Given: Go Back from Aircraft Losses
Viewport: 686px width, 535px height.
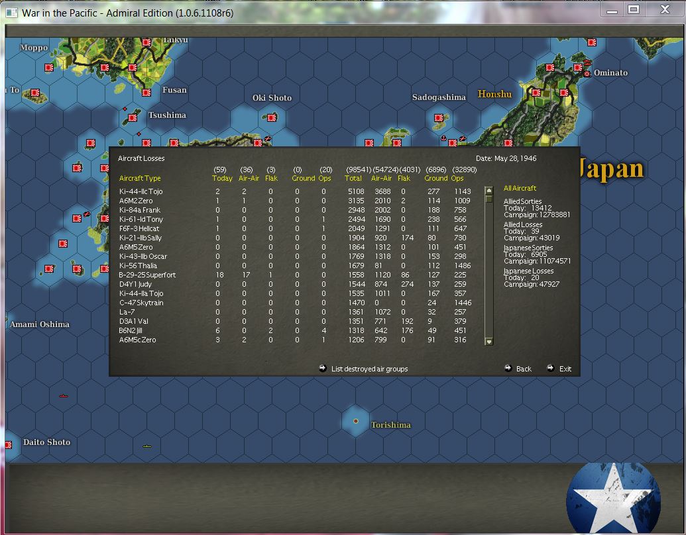Looking at the screenshot, I should (524, 369).
